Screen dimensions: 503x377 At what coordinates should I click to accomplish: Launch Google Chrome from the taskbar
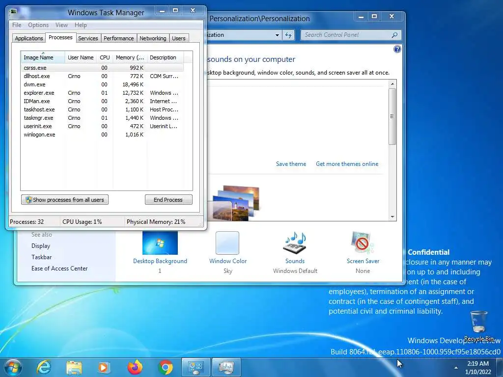click(x=165, y=367)
